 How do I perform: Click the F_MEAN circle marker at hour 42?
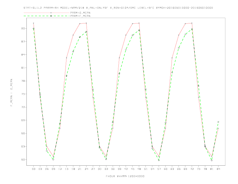click(x=126, y=50)
